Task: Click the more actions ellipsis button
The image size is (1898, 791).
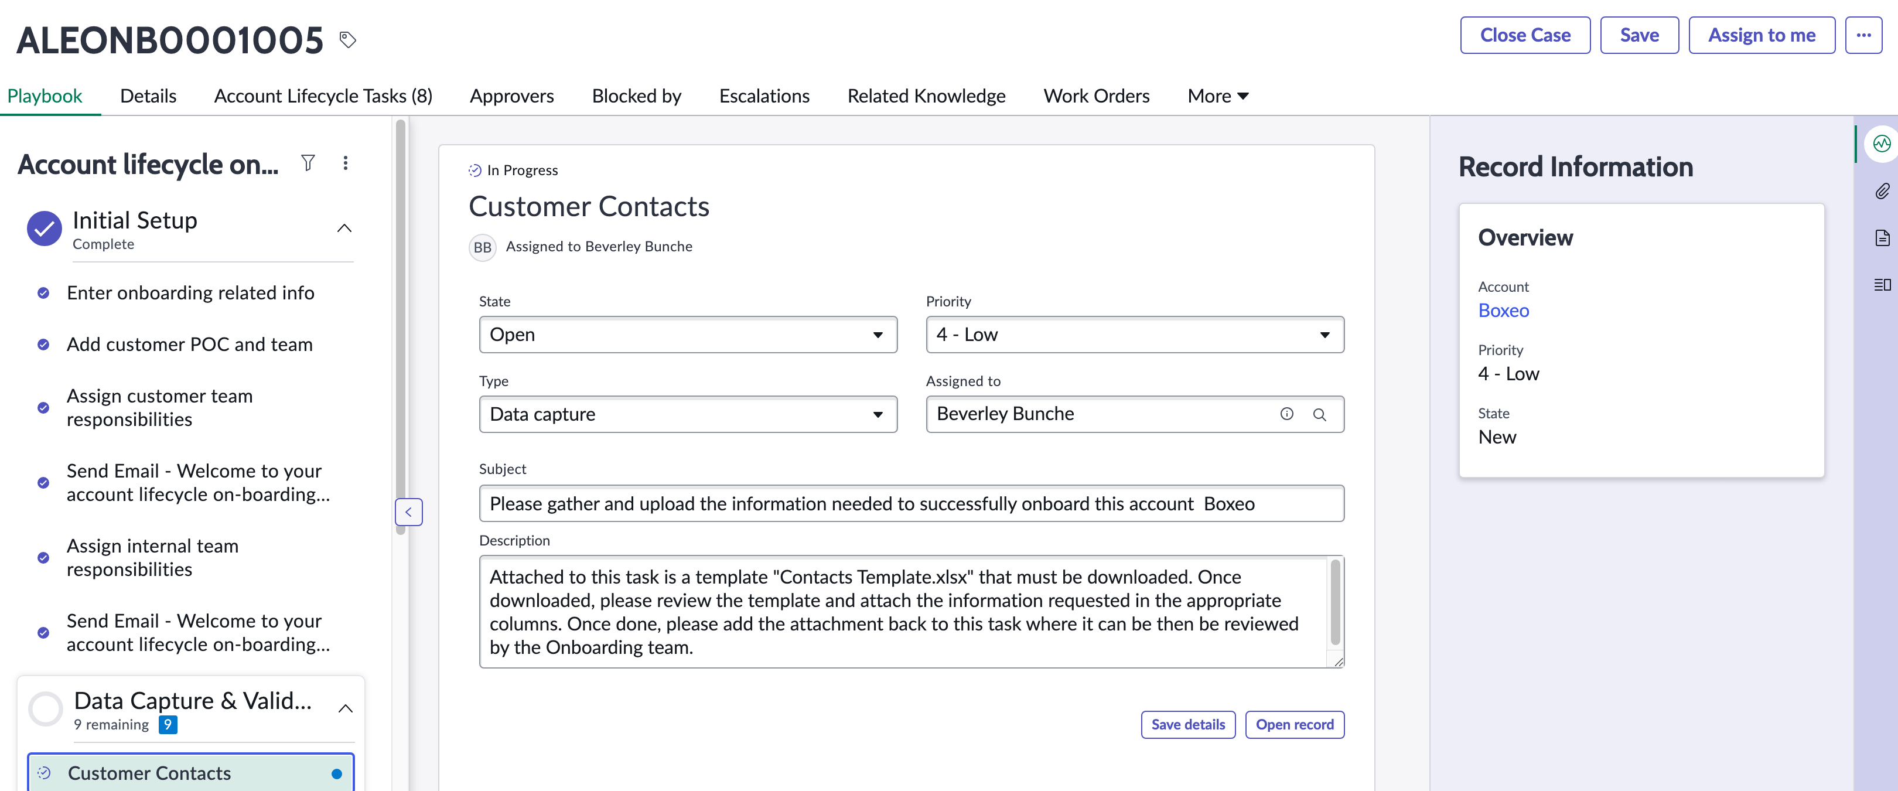Action: 1863,35
